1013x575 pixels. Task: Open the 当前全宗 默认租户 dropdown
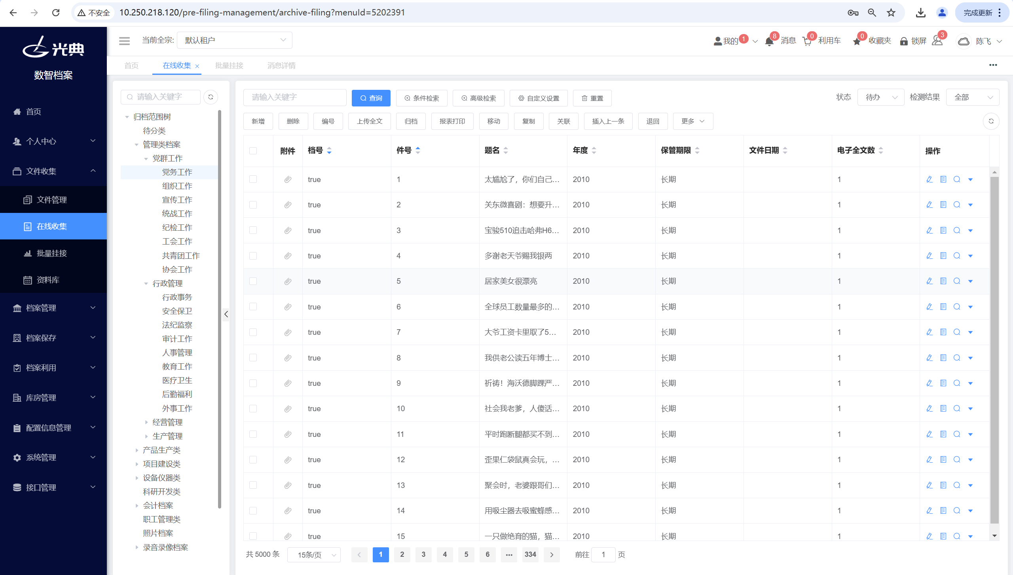[235, 40]
